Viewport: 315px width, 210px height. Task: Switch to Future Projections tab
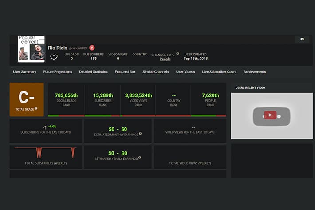[x=58, y=72]
